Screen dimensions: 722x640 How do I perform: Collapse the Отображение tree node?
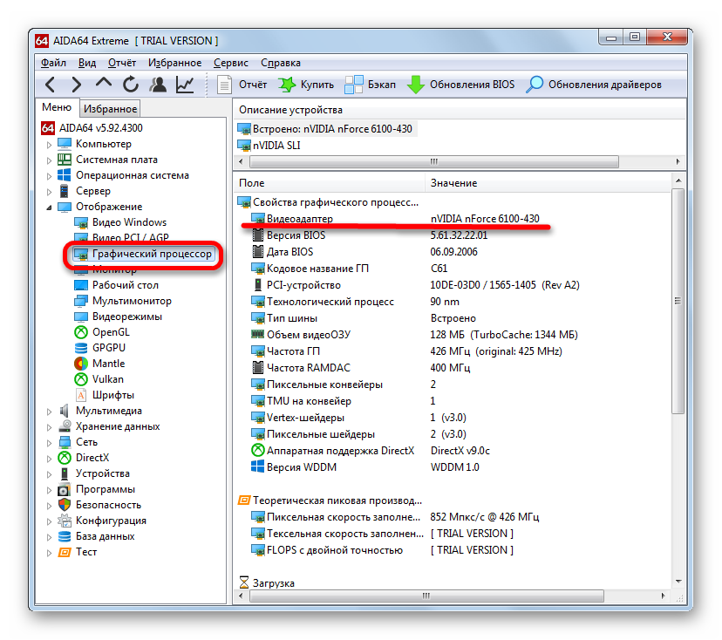[x=50, y=207]
